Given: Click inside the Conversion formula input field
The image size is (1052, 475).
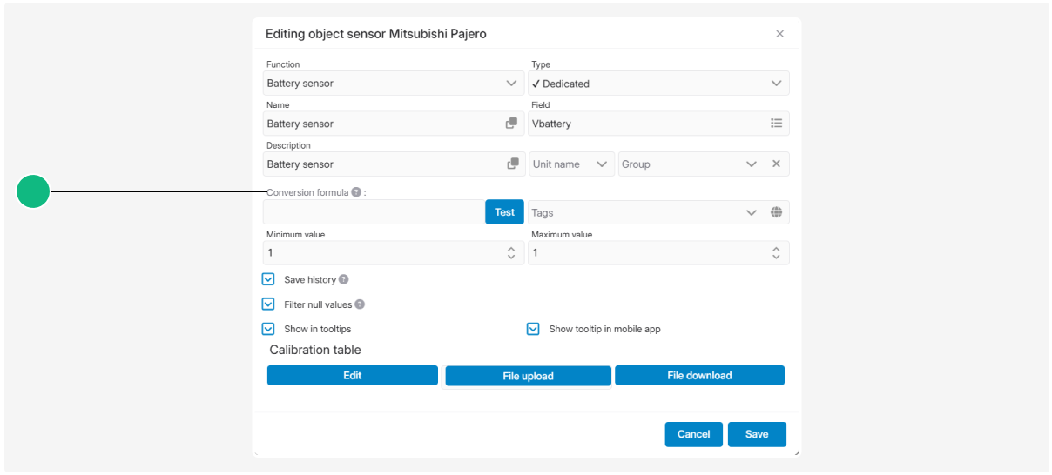Looking at the screenshot, I should tap(374, 212).
